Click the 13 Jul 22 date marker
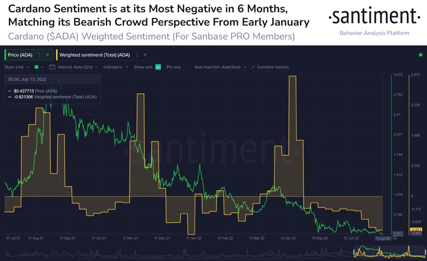 click(x=383, y=238)
